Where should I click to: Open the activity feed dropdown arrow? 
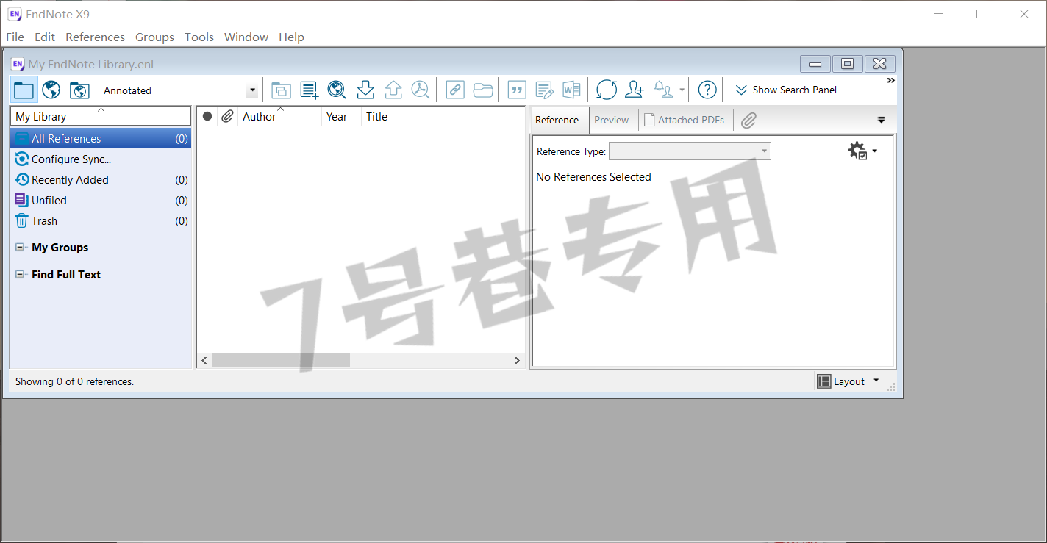click(x=682, y=90)
